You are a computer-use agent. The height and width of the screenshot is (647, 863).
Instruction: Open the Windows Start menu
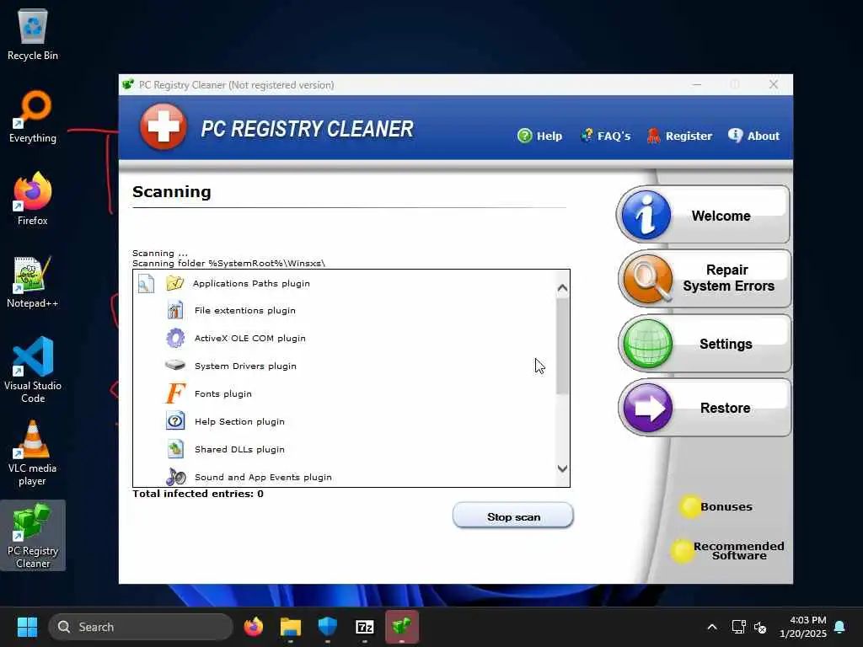point(27,627)
